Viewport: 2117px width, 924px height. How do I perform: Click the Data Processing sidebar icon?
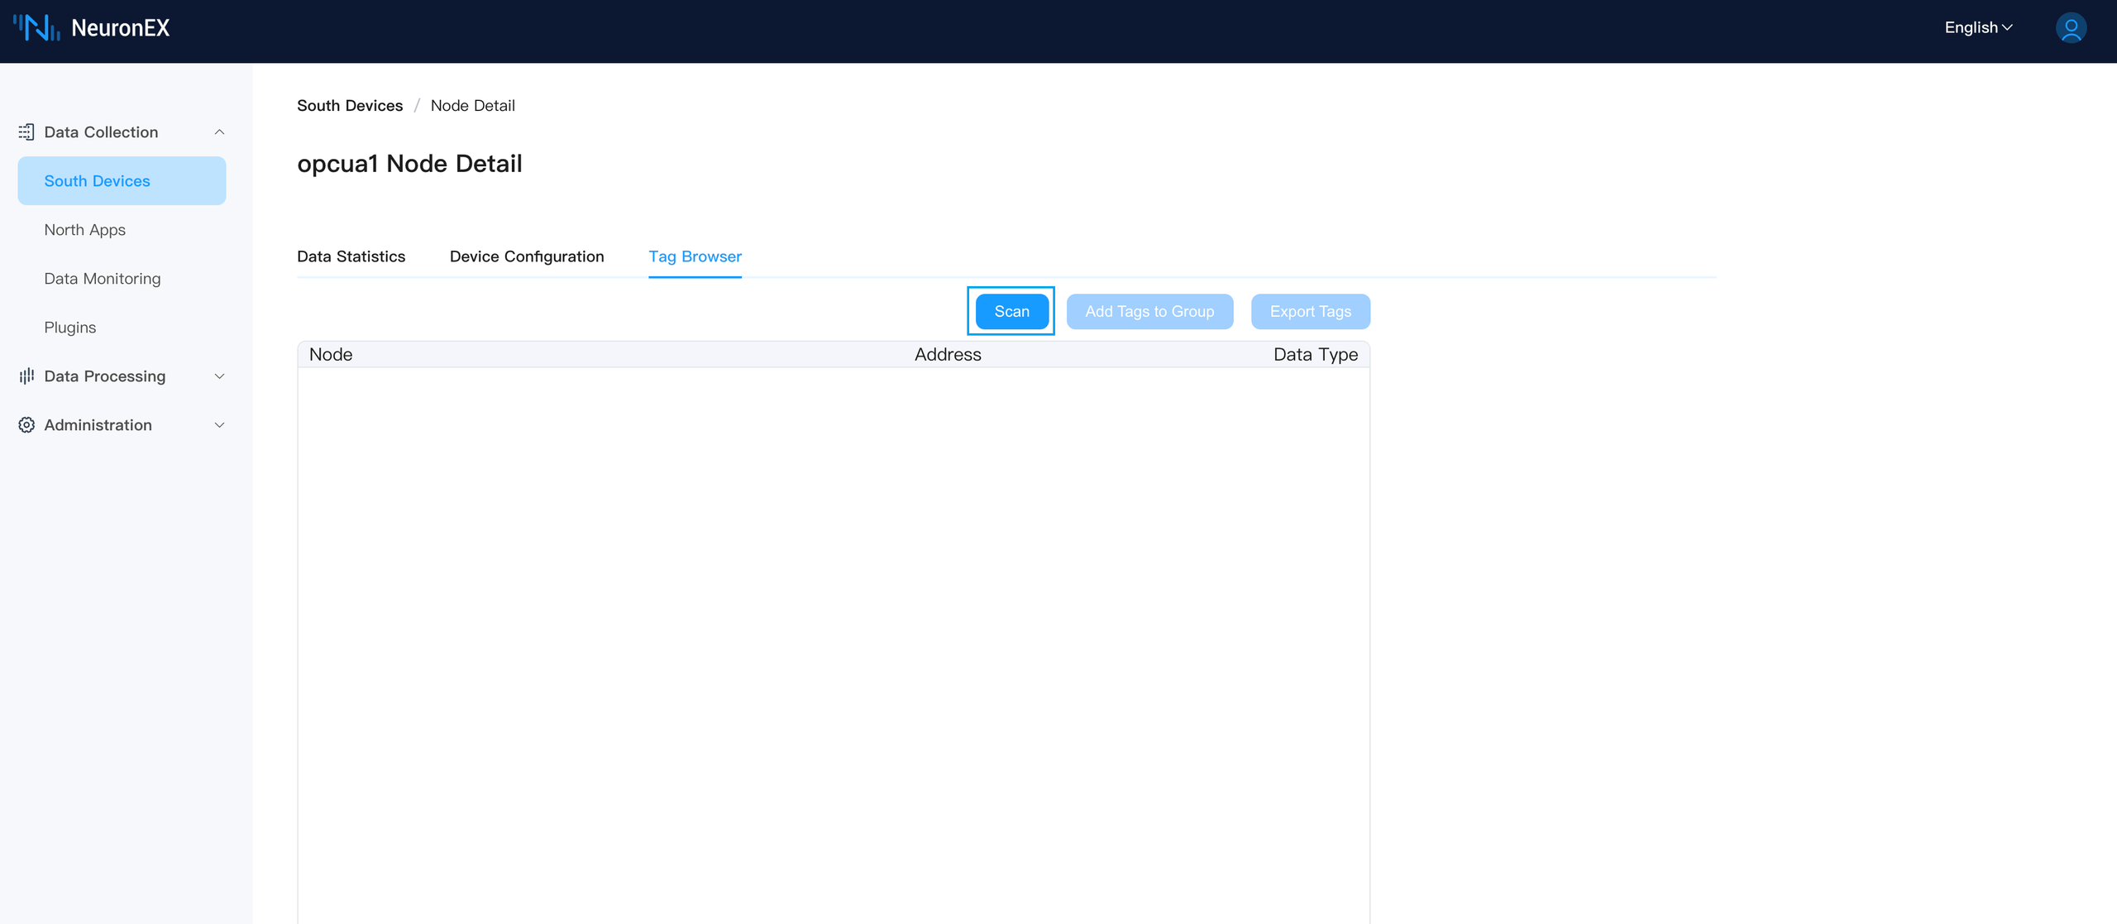[x=26, y=376]
